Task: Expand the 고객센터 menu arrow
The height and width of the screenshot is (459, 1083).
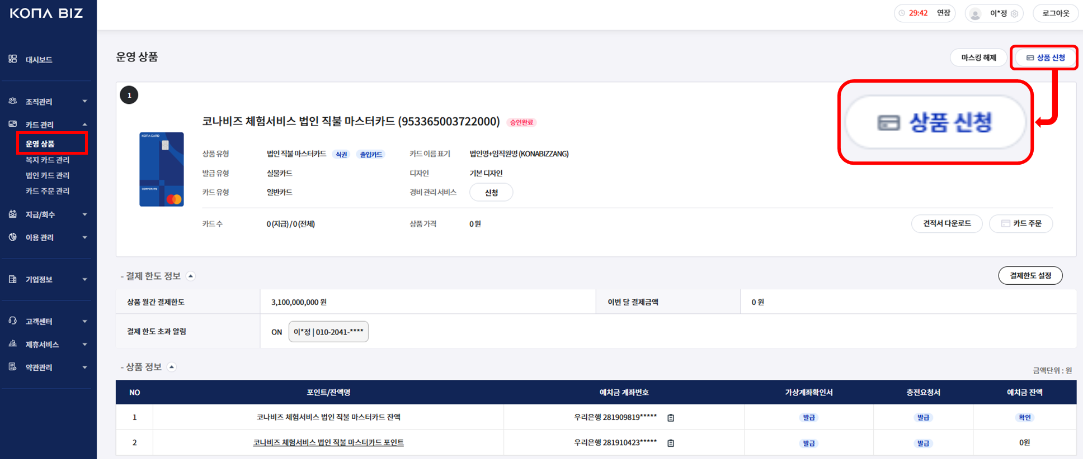Action: click(85, 321)
